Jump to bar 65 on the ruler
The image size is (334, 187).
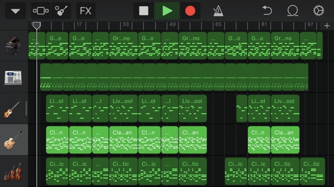pyautogui.click(x=218, y=24)
